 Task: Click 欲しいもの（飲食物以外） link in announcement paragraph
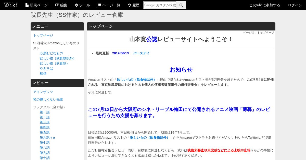click(137, 80)
